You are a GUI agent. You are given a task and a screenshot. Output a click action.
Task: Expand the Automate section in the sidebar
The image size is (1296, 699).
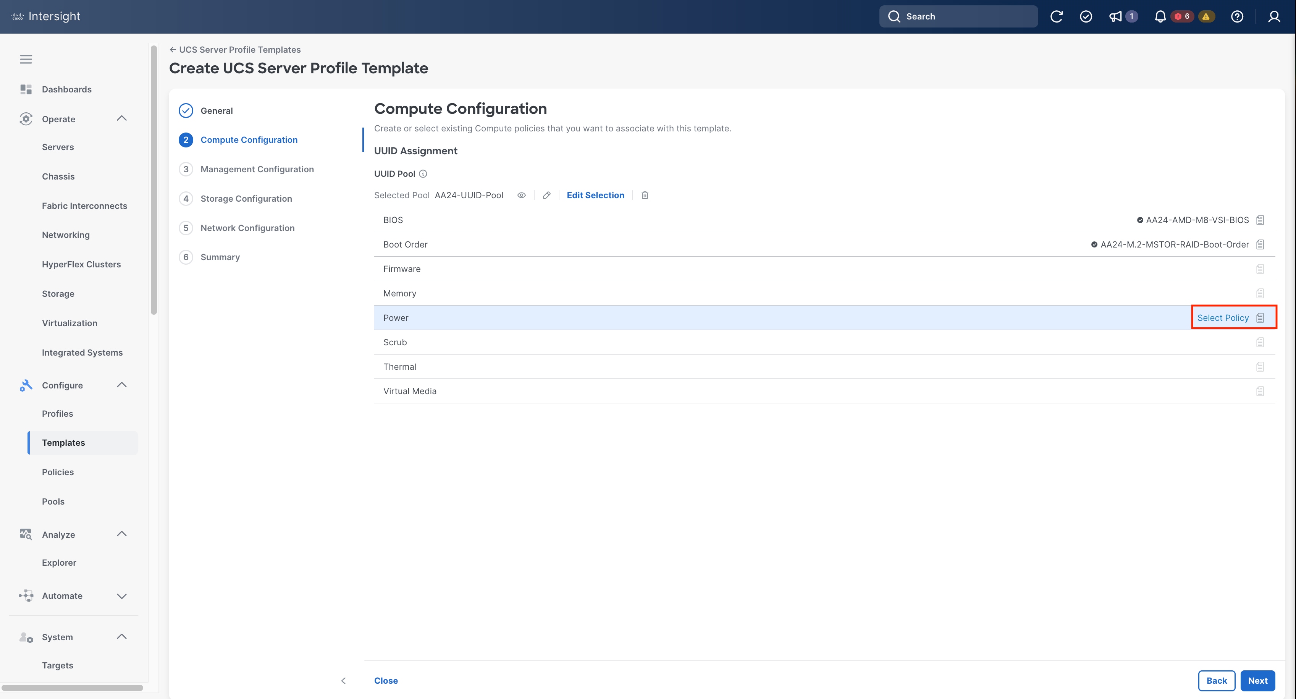[x=121, y=596]
